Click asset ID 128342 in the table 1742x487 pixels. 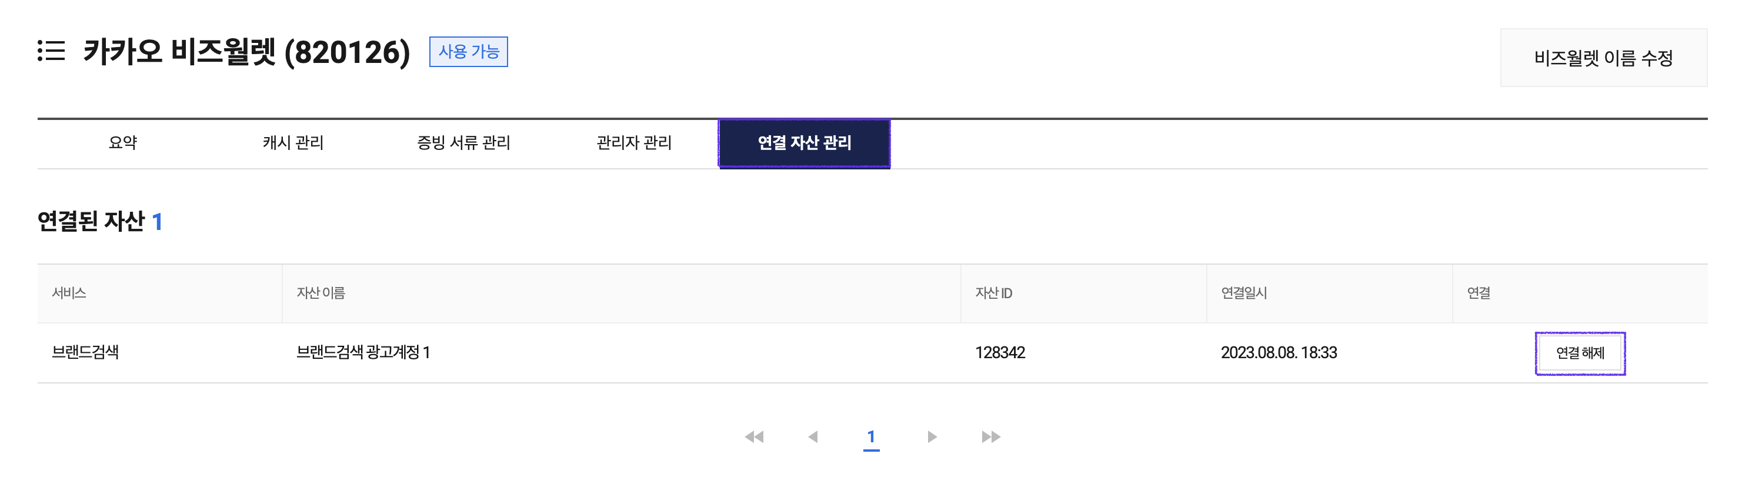[x=999, y=352]
